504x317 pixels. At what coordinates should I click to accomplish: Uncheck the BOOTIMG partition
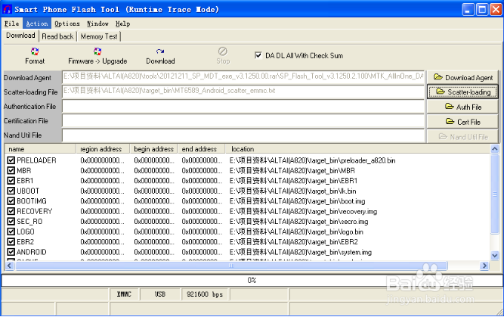(11, 201)
